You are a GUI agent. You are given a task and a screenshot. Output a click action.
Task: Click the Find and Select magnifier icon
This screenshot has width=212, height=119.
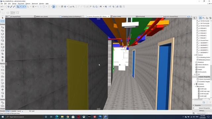(74, 7)
